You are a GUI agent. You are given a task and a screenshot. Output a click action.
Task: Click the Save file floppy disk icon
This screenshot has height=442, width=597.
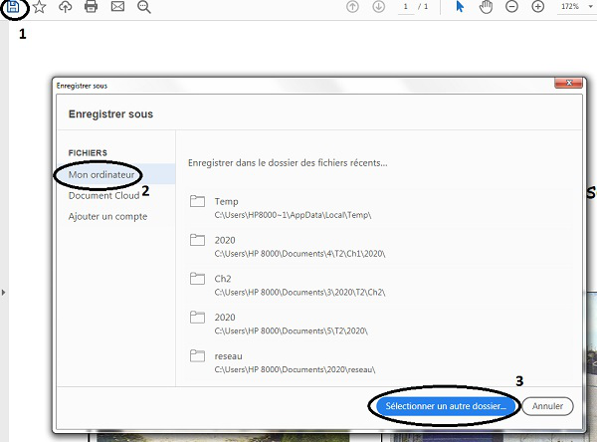click(14, 7)
